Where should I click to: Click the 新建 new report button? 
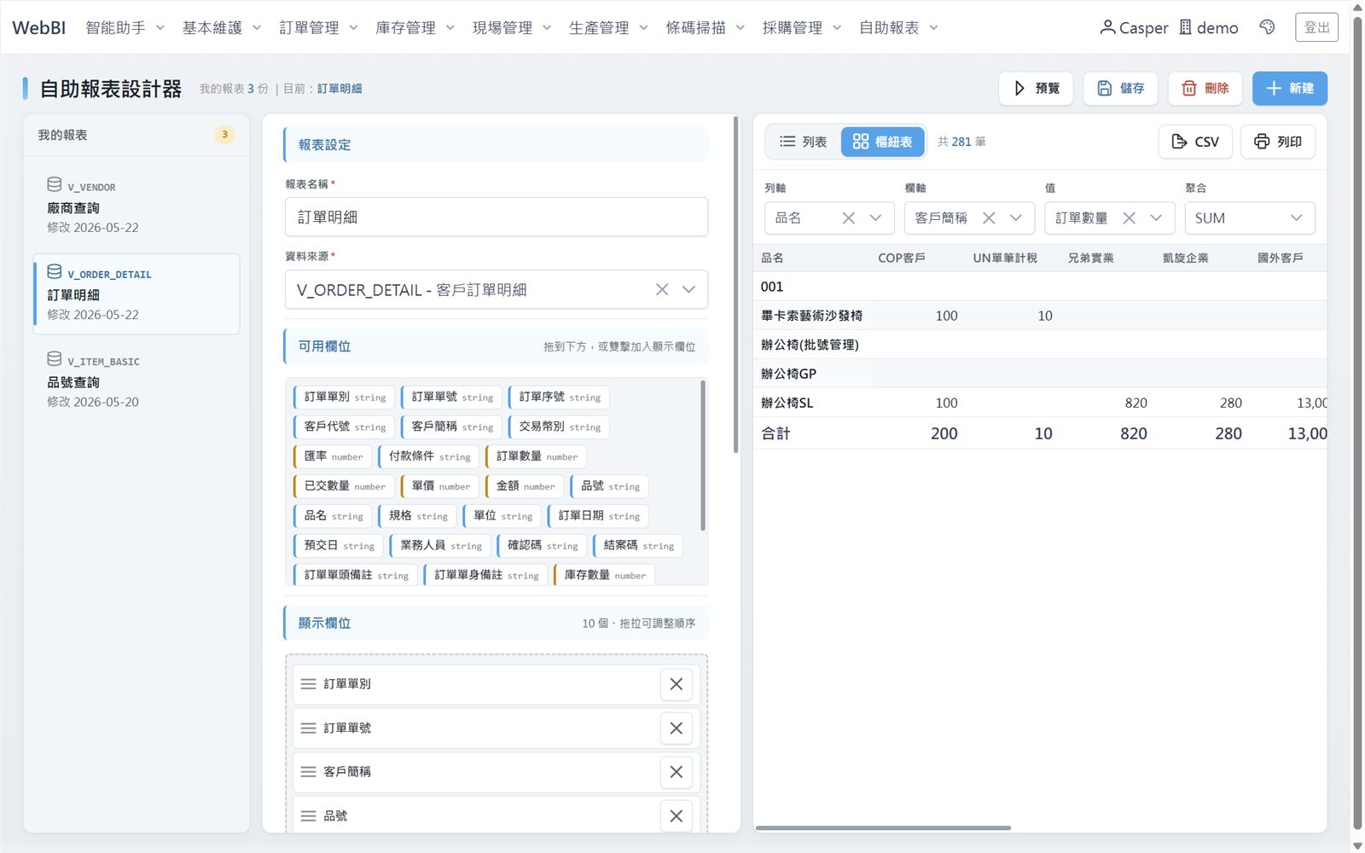1289,89
